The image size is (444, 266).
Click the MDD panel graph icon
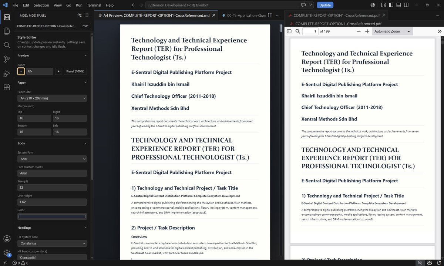[x=80, y=16]
